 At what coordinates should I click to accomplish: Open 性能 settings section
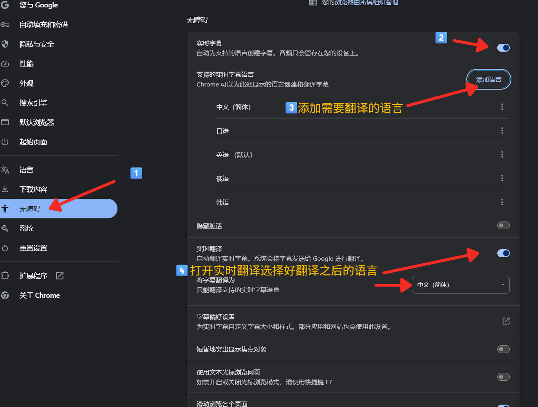[27, 64]
